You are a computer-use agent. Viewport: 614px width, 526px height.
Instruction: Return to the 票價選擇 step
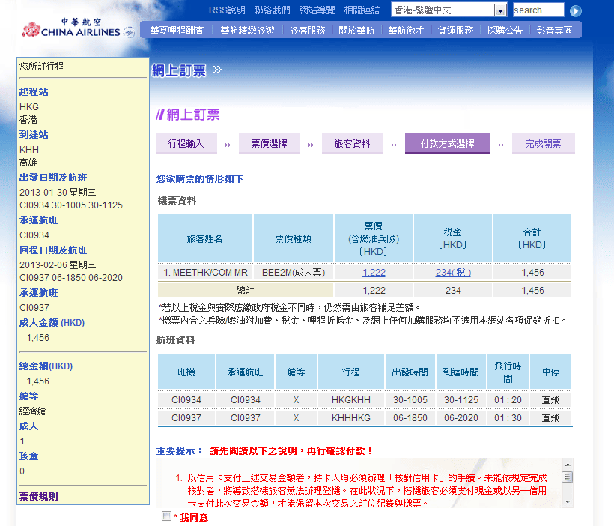[269, 143]
